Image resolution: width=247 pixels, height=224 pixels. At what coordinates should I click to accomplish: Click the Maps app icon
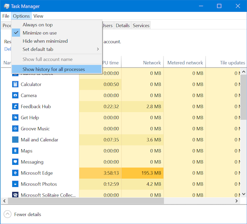(15, 151)
